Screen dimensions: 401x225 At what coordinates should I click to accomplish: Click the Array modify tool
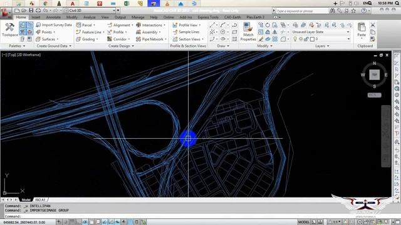pyautogui.click(x=275, y=39)
